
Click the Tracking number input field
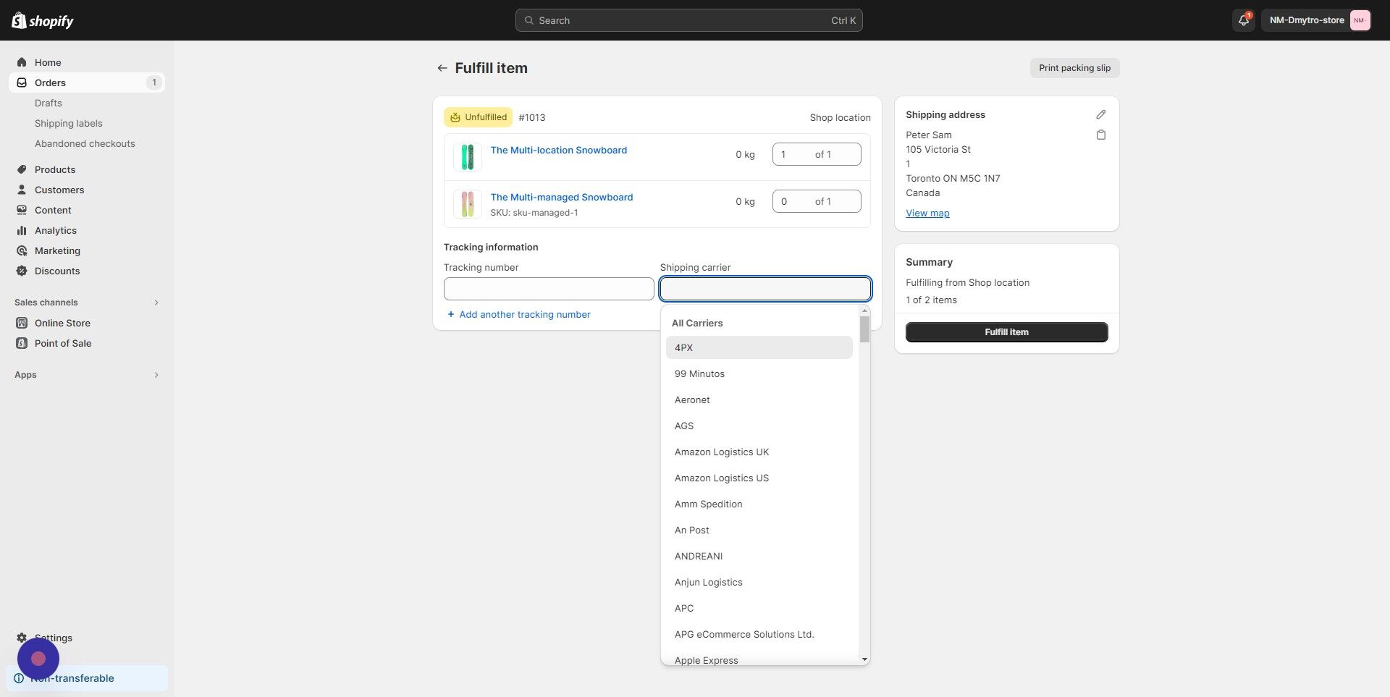coord(548,288)
